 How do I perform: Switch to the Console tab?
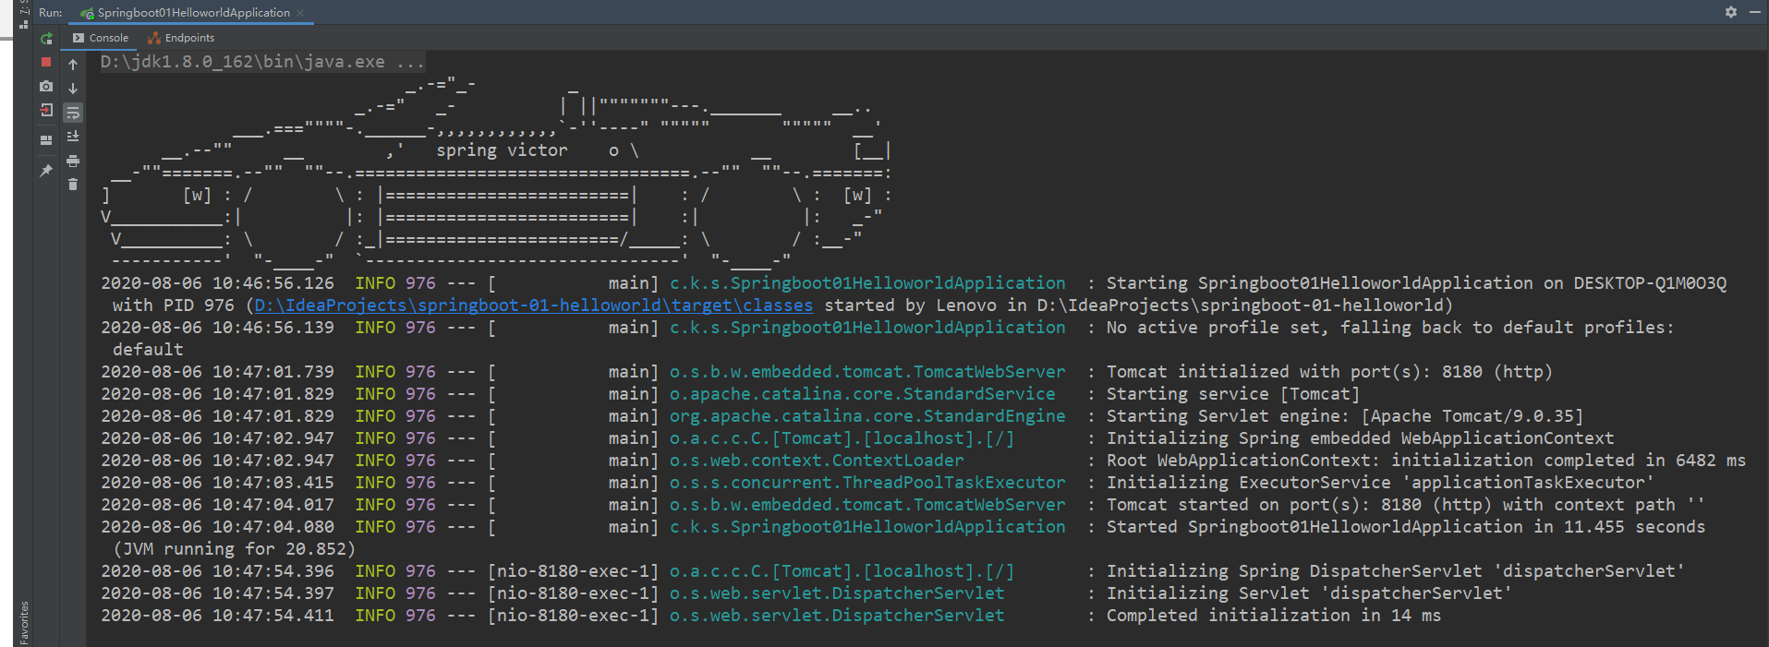tap(101, 38)
